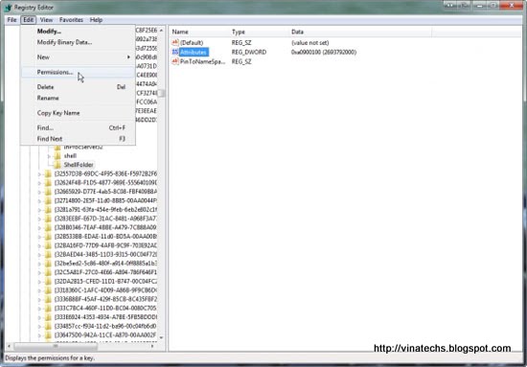The height and width of the screenshot is (367, 527).
Task: Open the Favorites menu
Action: click(71, 20)
